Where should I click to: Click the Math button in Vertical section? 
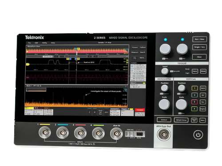coord(203,88)
